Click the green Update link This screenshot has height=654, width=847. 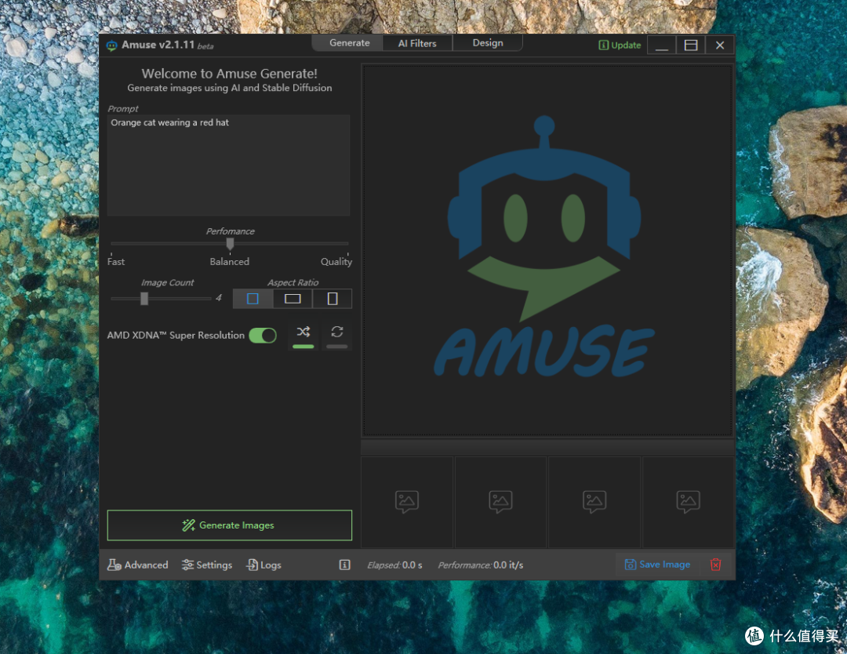coord(620,45)
